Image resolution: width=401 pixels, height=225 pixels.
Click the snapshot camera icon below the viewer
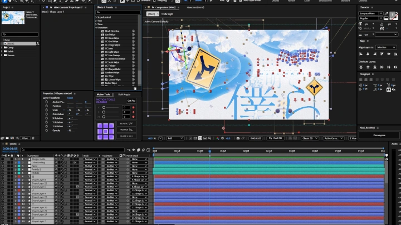[238, 138]
